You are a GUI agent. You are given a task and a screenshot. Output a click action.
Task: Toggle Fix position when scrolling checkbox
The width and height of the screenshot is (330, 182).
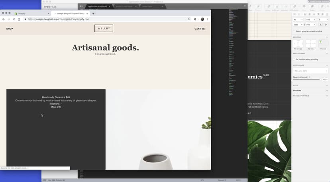point(294,59)
